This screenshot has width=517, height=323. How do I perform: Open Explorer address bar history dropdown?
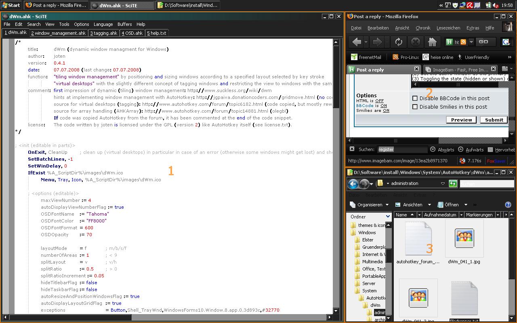pyautogui.click(x=443, y=184)
